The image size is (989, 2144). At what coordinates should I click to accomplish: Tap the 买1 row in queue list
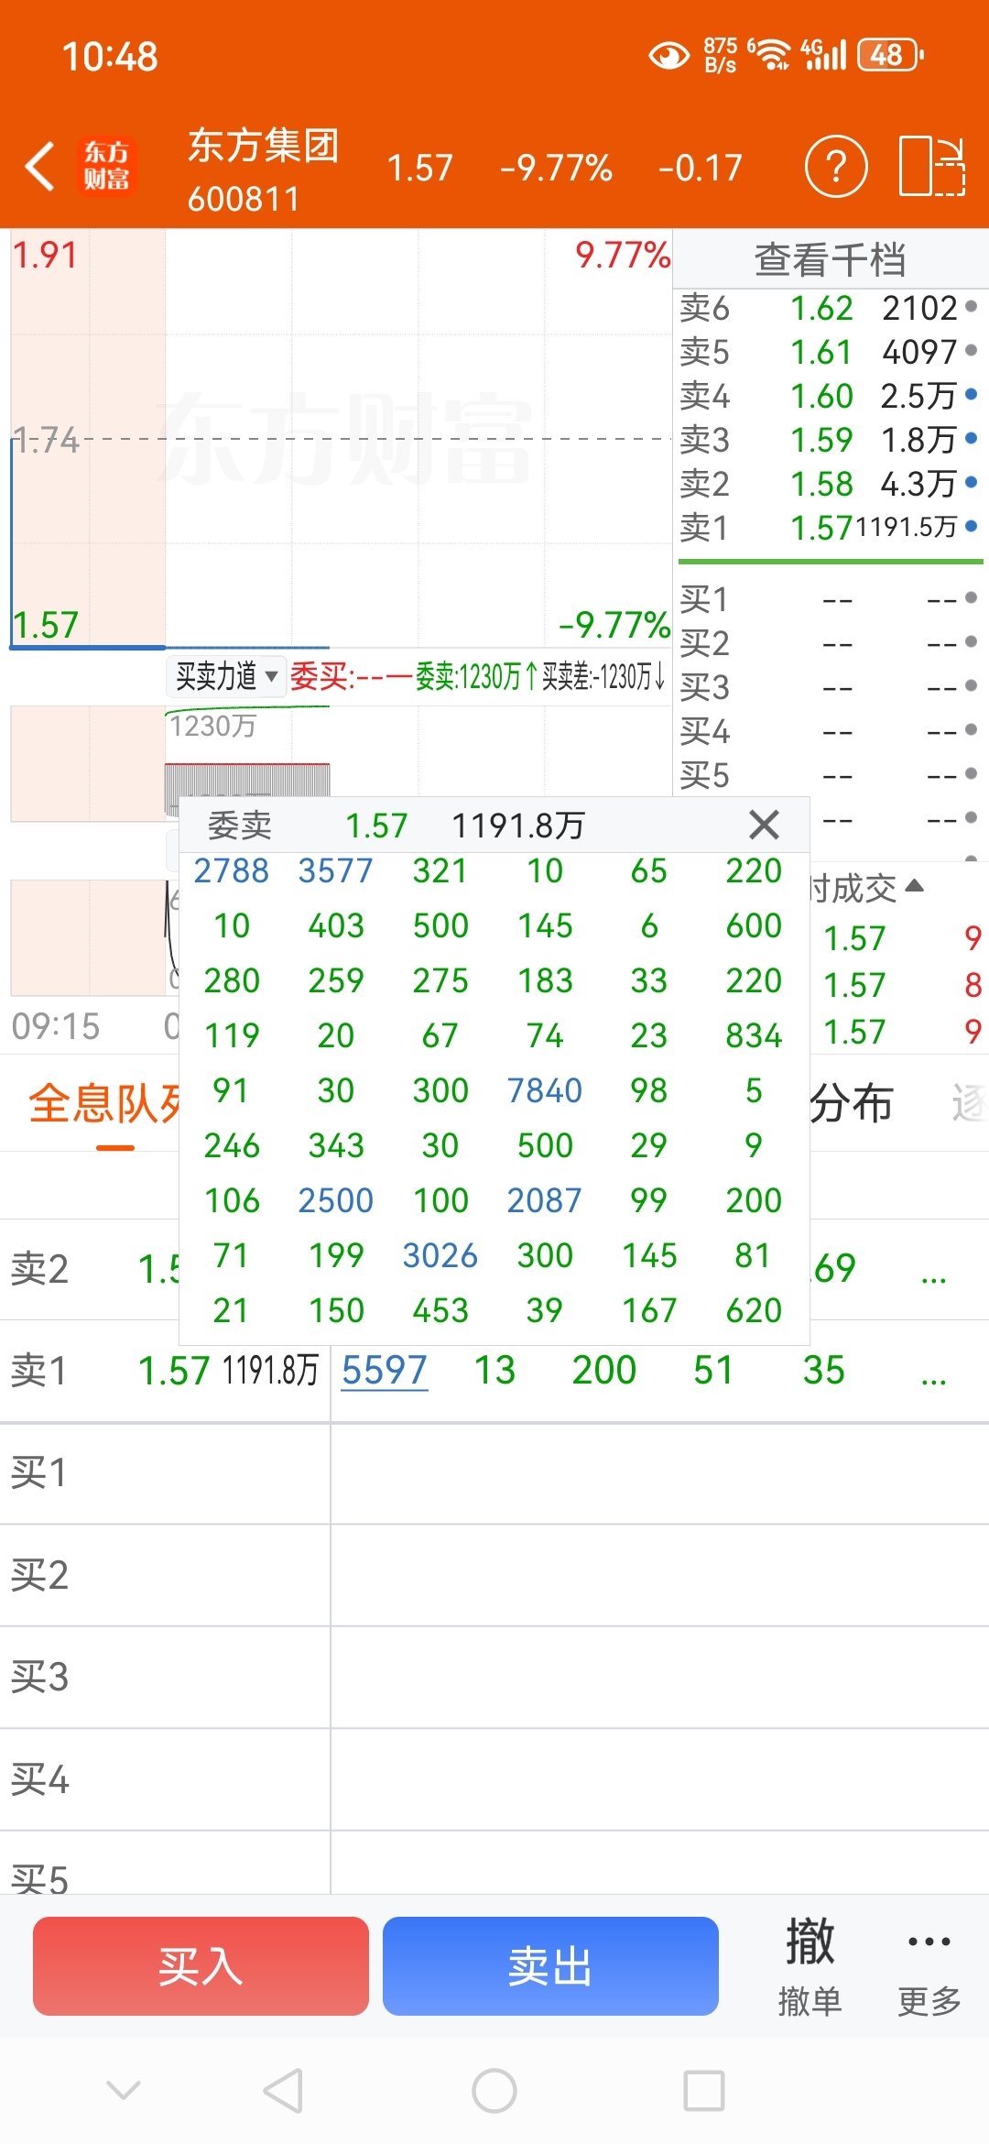tap(494, 1473)
